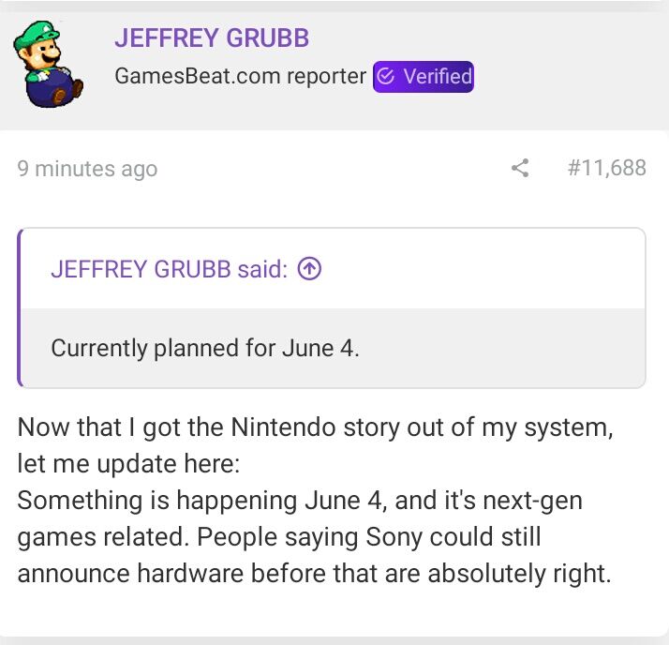This screenshot has height=645, width=669.
Task: Click the 9 minutes ago timestamp
Action: [87, 169]
